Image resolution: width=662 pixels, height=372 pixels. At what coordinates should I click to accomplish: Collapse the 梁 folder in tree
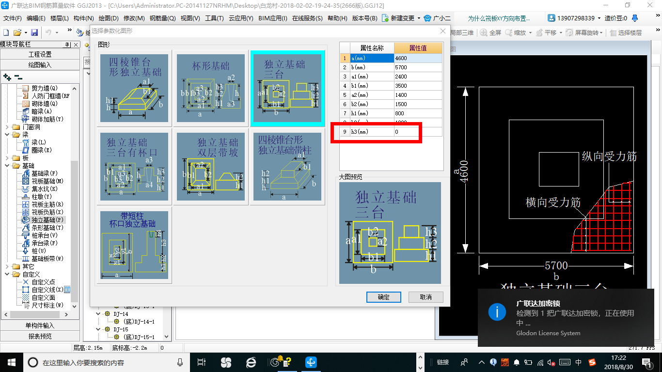click(7, 135)
